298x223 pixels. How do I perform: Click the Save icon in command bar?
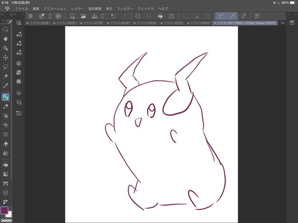(94, 16)
